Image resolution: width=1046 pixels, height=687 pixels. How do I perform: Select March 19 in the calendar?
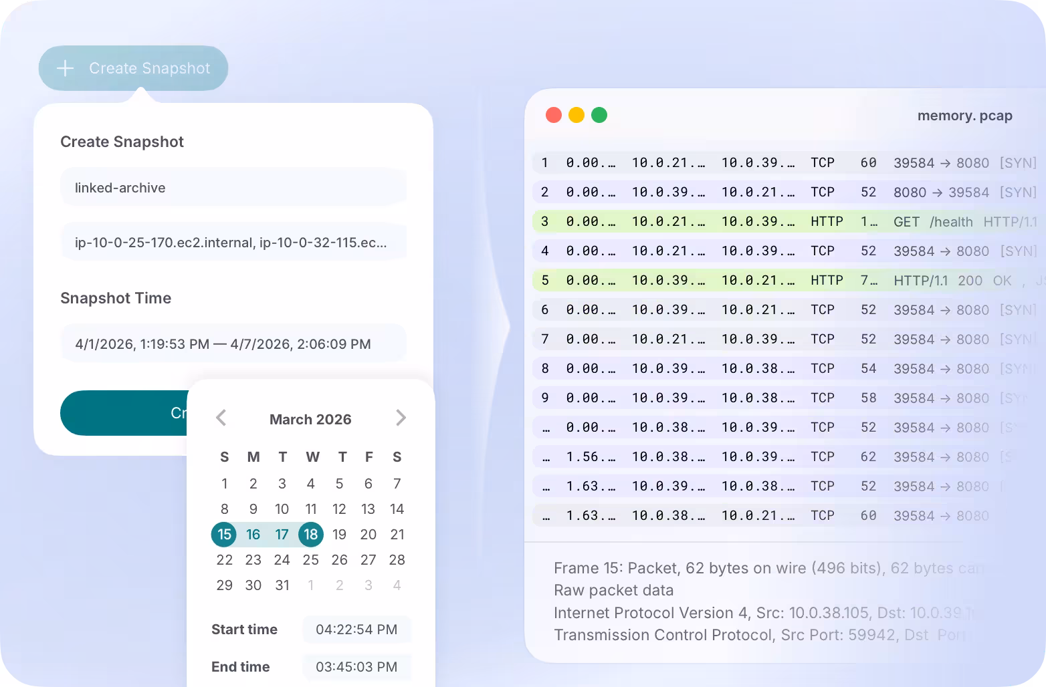coord(340,535)
